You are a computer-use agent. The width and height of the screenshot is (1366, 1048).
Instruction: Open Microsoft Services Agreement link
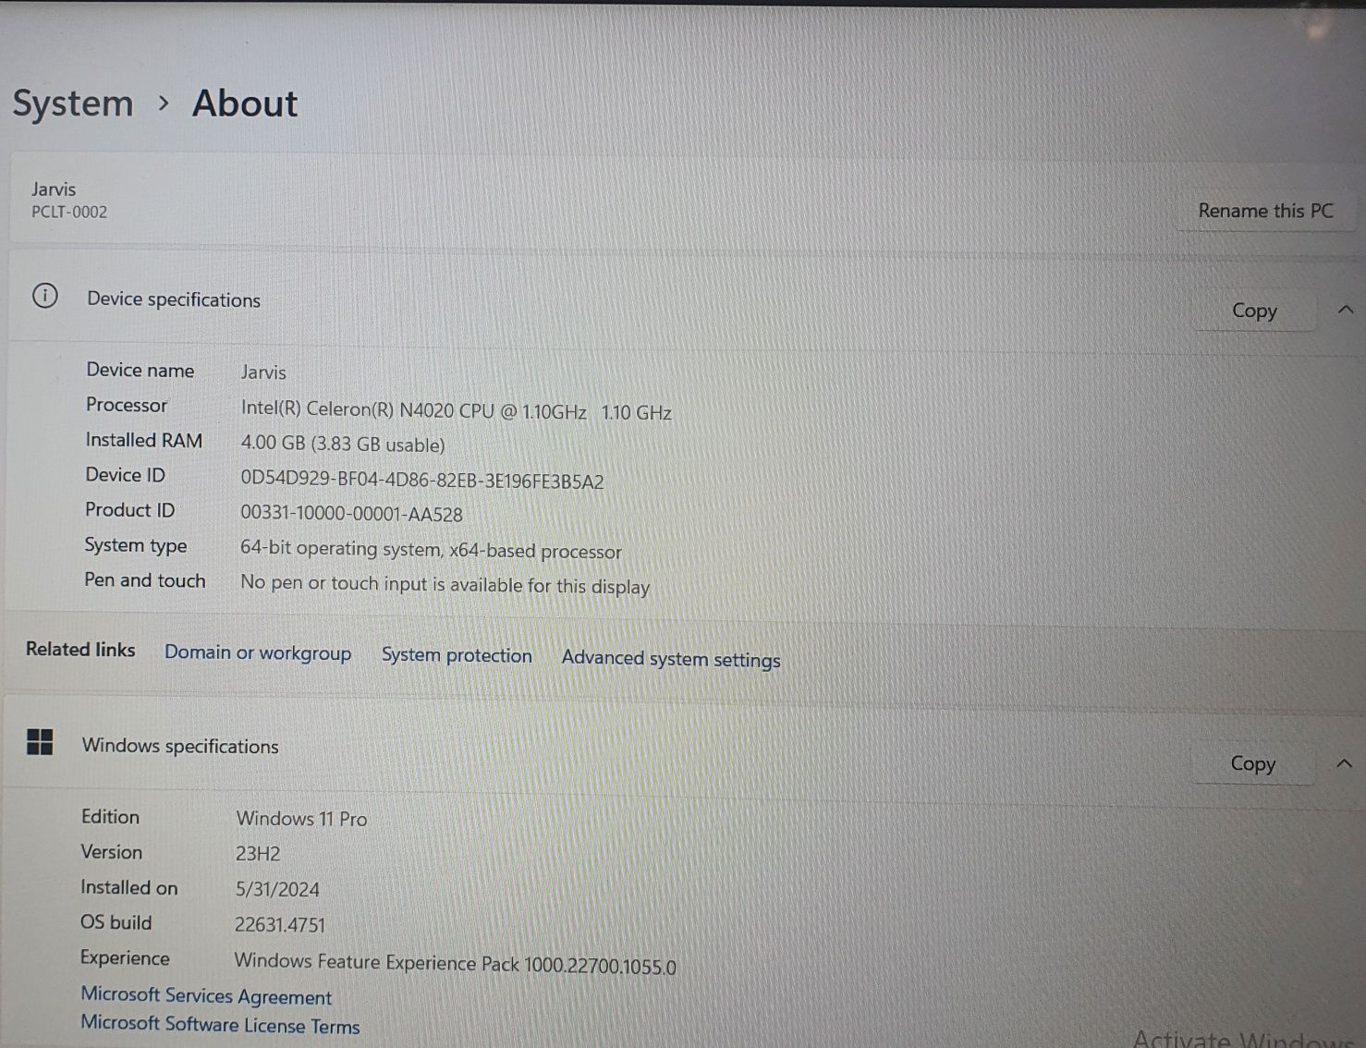coord(206,995)
